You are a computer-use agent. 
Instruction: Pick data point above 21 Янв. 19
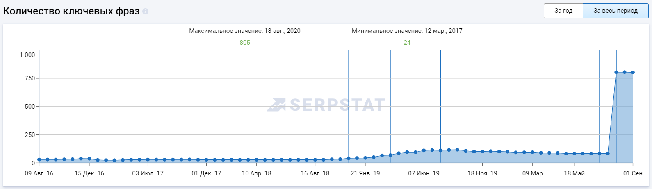[365, 158]
